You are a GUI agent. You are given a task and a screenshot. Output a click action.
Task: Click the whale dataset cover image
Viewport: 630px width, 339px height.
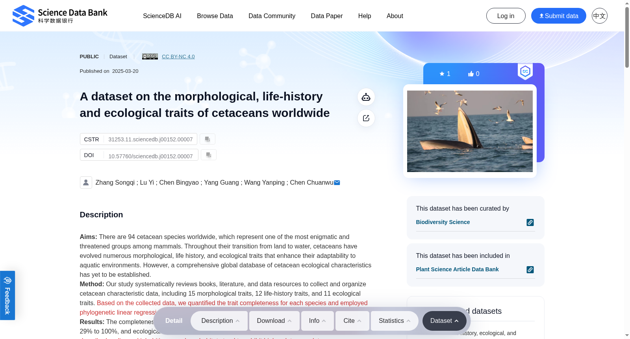470,131
